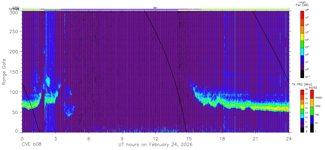The width and height of the screenshot is (325, 150).
Task: Click the 'Range Gate' y-axis label
Action: pyautogui.click(x=4, y=72)
